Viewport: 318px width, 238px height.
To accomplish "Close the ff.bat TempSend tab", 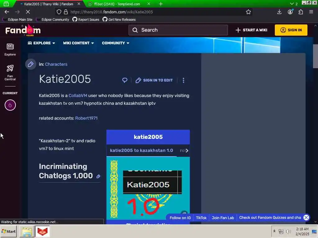I will [x=149, y=4].
